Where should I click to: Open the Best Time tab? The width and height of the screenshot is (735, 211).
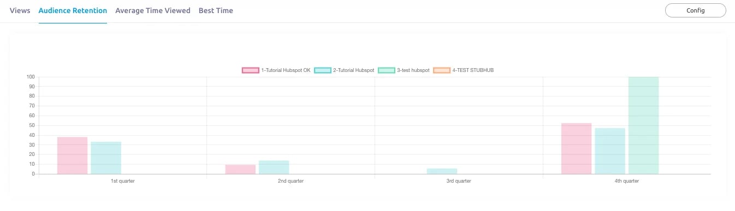tap(216, 10)
